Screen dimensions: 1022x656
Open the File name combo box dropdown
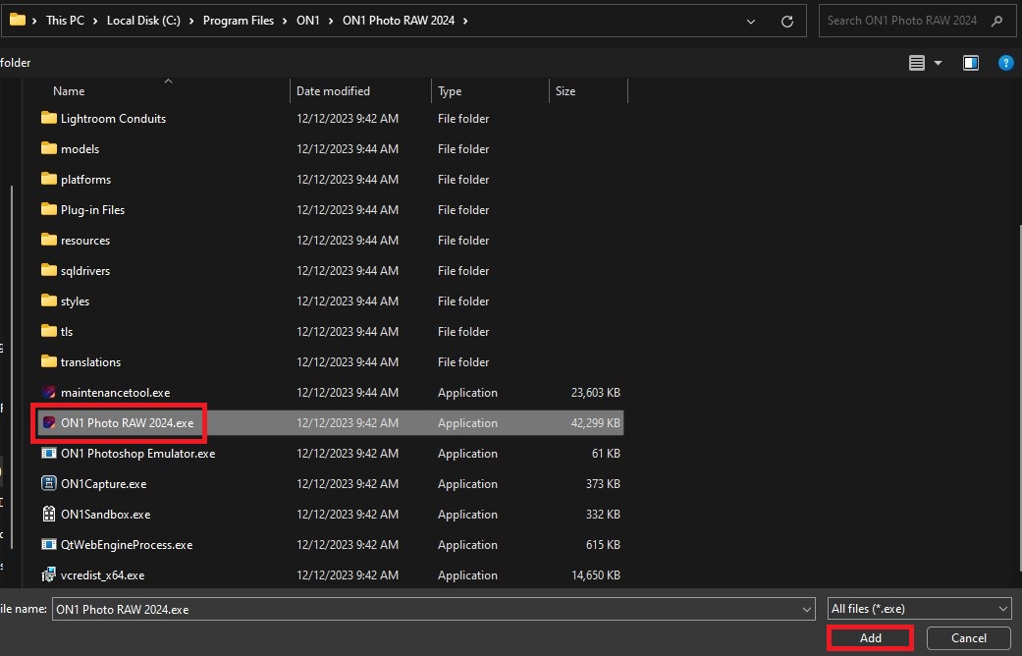[x=806, y=609]
